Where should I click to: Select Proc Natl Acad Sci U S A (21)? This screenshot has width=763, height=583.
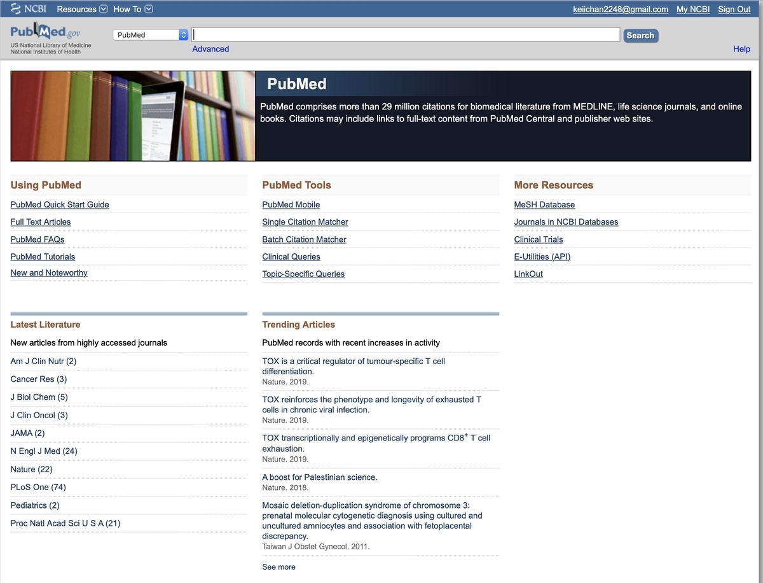pos(65,523)
